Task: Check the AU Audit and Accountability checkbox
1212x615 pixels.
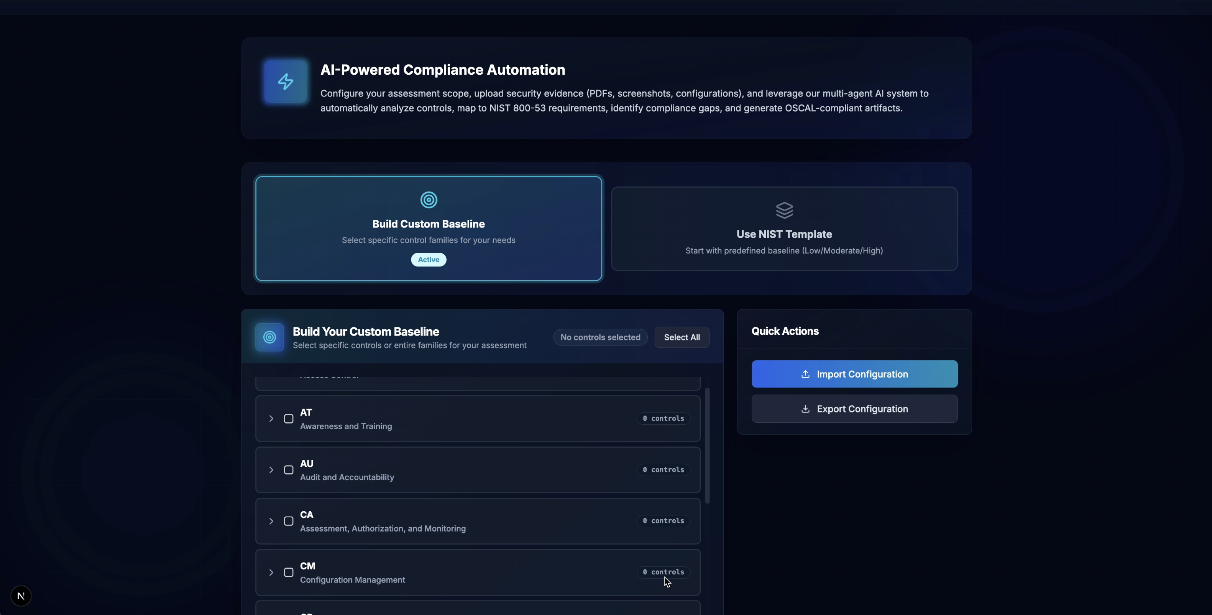Action: 288,470
